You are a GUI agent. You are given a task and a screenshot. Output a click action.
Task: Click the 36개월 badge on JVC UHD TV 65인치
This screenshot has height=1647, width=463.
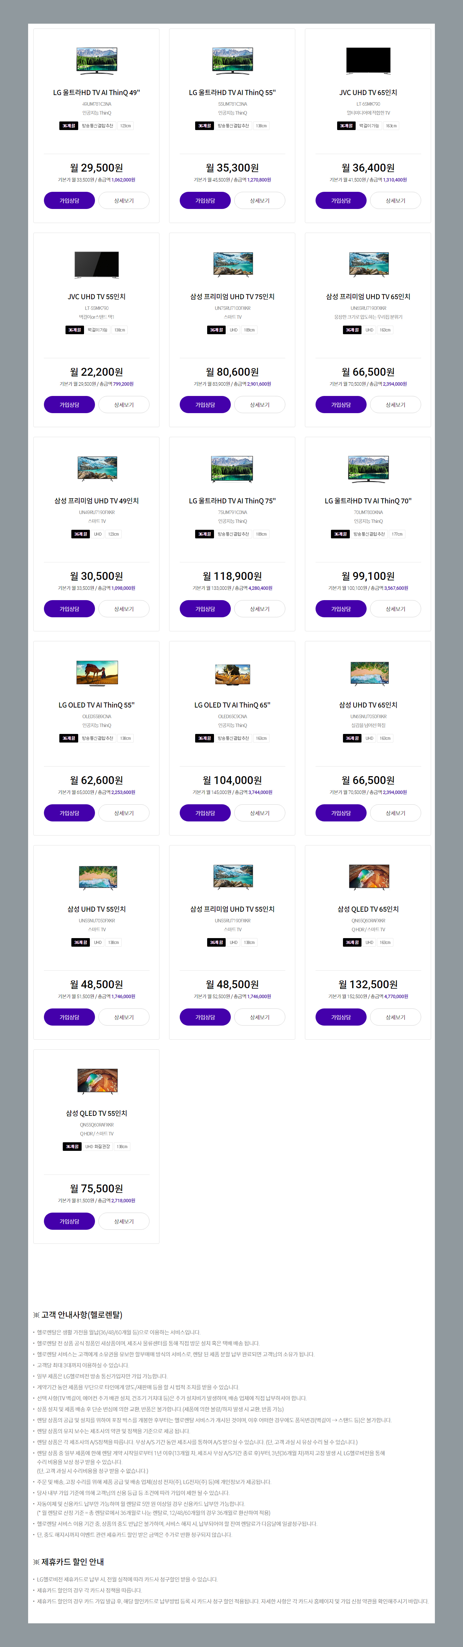point(346,126)
